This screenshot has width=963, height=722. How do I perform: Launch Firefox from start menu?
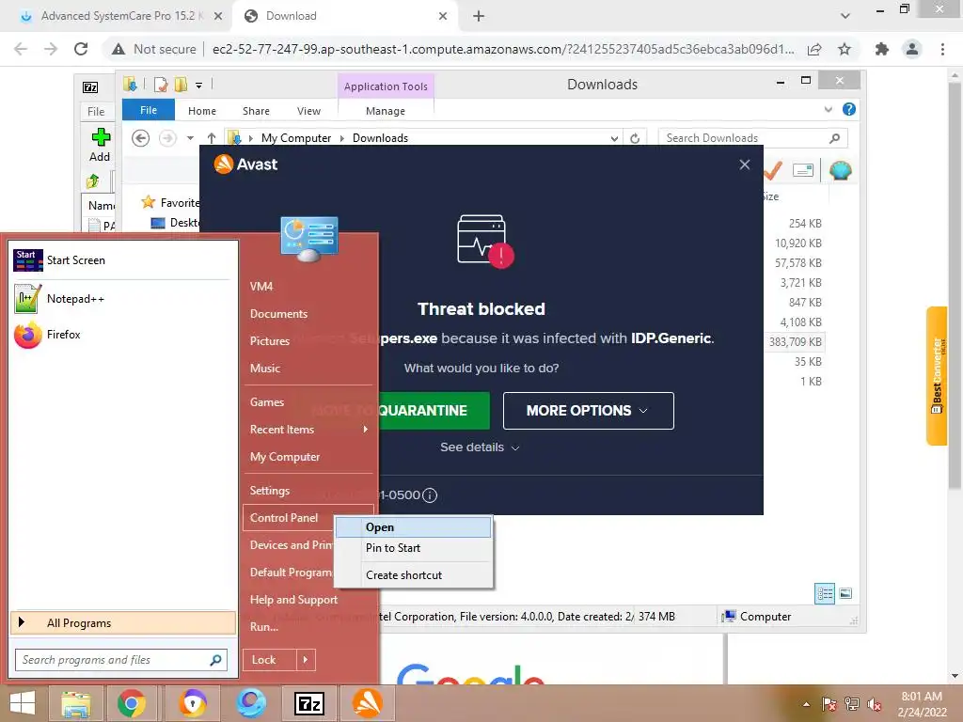pos(48,335)
